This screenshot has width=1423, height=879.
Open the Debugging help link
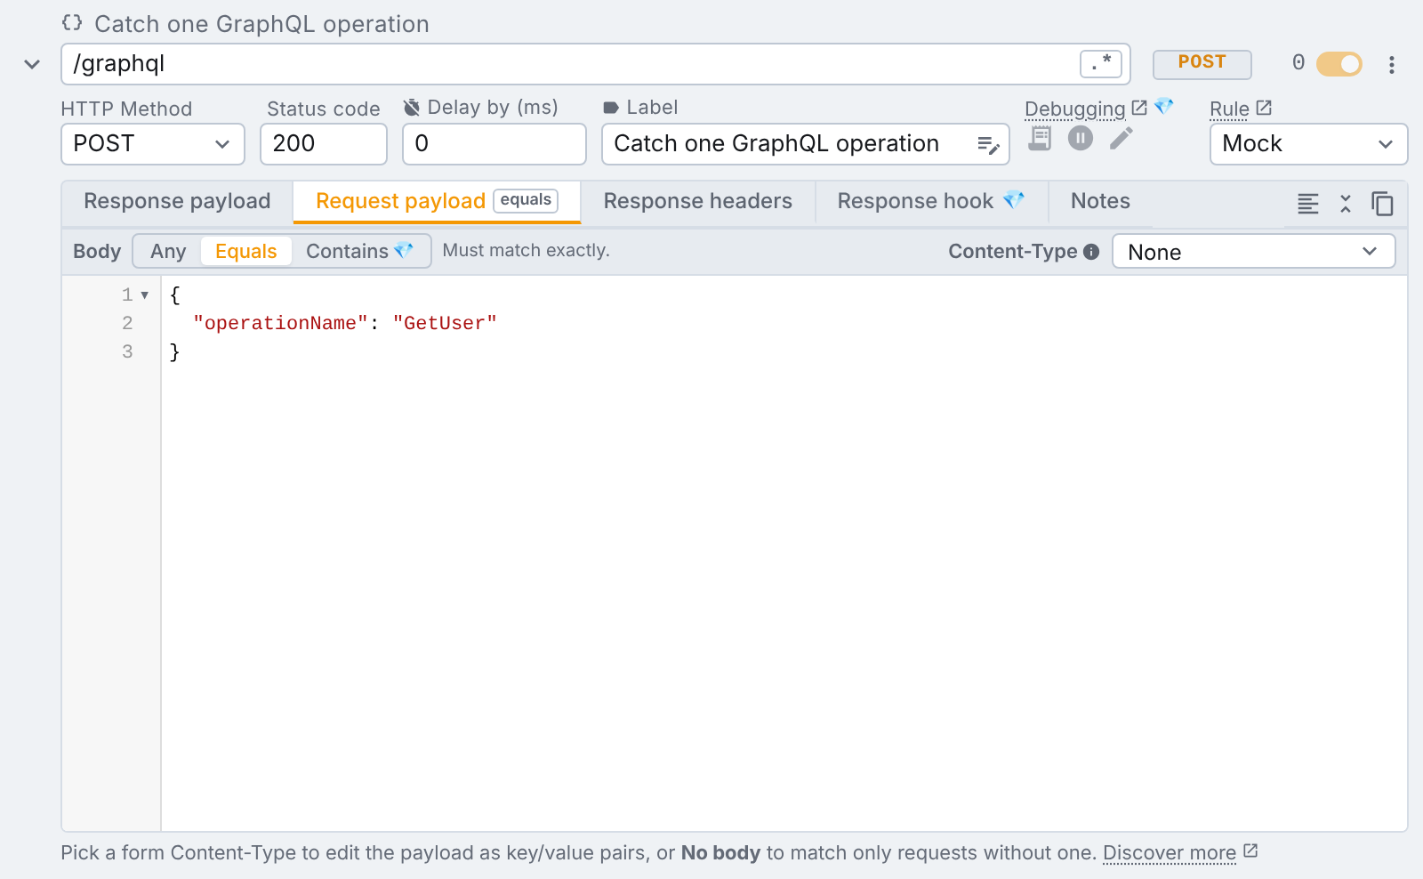(1085, 109)
